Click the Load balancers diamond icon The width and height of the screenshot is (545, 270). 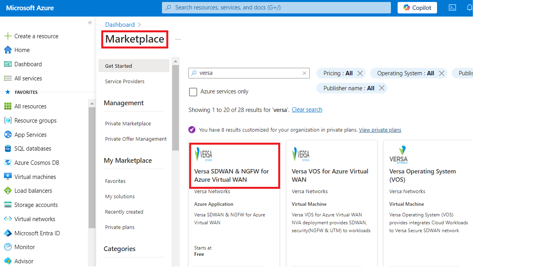click(x=7, y=191)
